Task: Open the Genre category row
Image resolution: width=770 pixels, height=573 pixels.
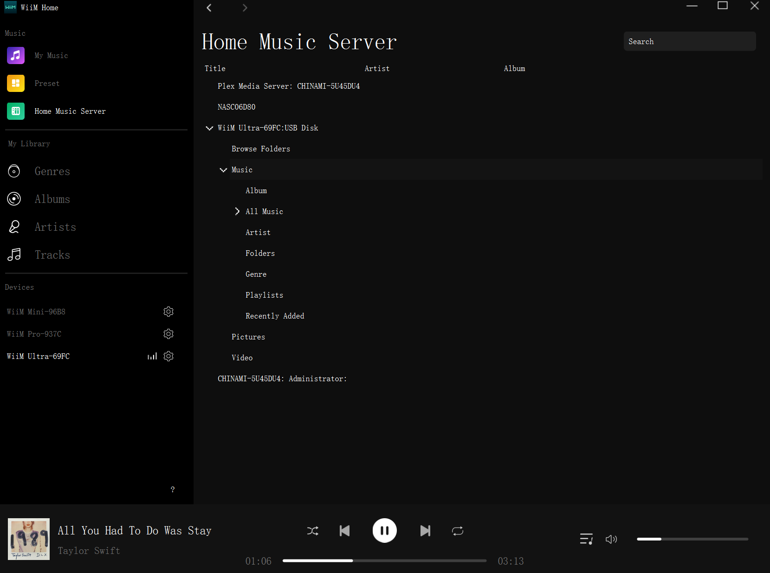Action: pyautogui.click(x=256, y=274)
